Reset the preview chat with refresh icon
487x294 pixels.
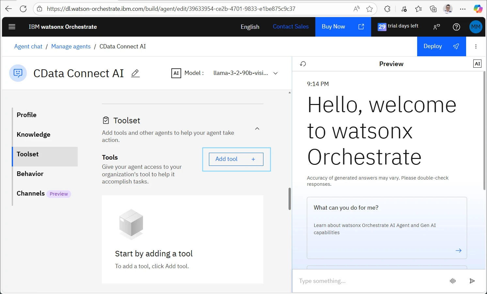point(303,64)
